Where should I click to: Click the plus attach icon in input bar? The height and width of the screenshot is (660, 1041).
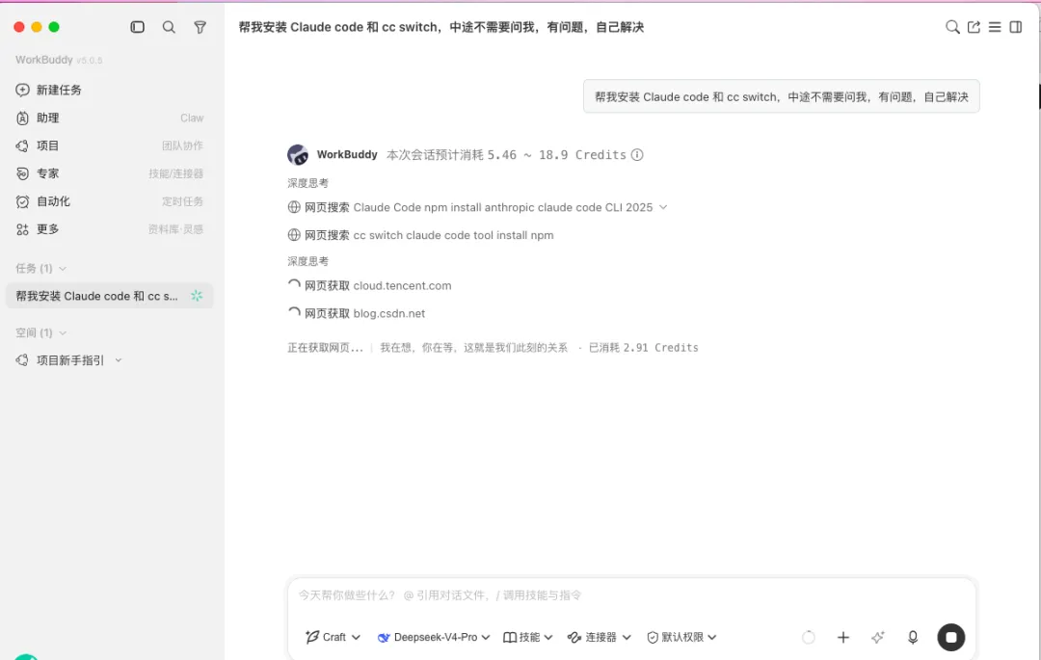(843, 638)
